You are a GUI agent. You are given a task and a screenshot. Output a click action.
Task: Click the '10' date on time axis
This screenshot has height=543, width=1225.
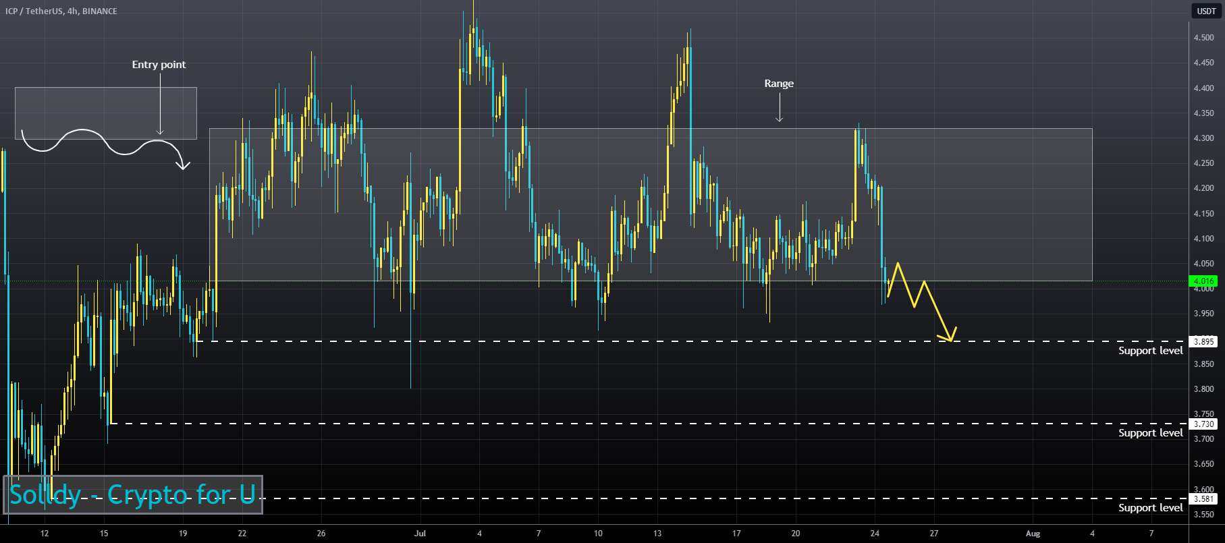click(x=598, y=534)
